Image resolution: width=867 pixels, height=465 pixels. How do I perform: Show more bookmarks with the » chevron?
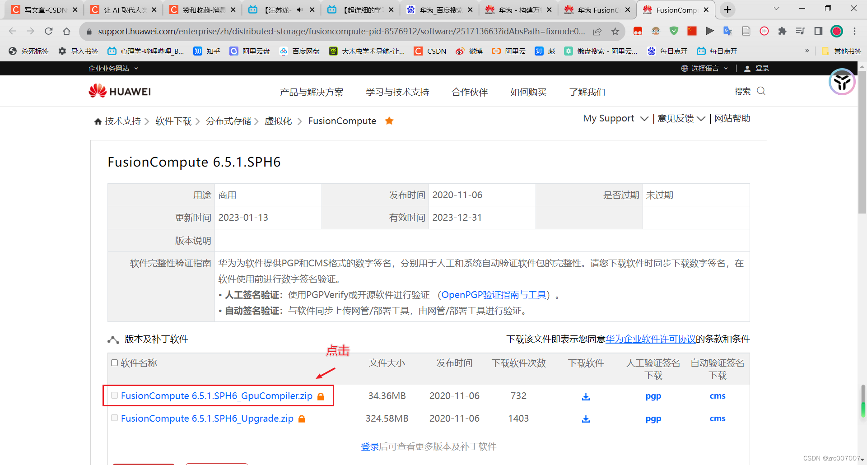(x=807, y=51)
